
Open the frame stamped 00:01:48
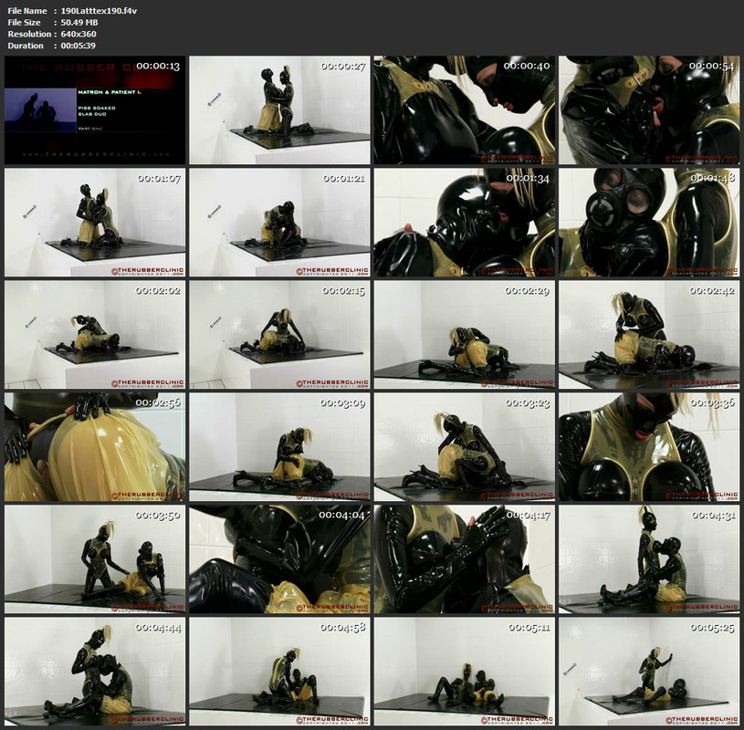pyautogui.click(x=649, y=223)
